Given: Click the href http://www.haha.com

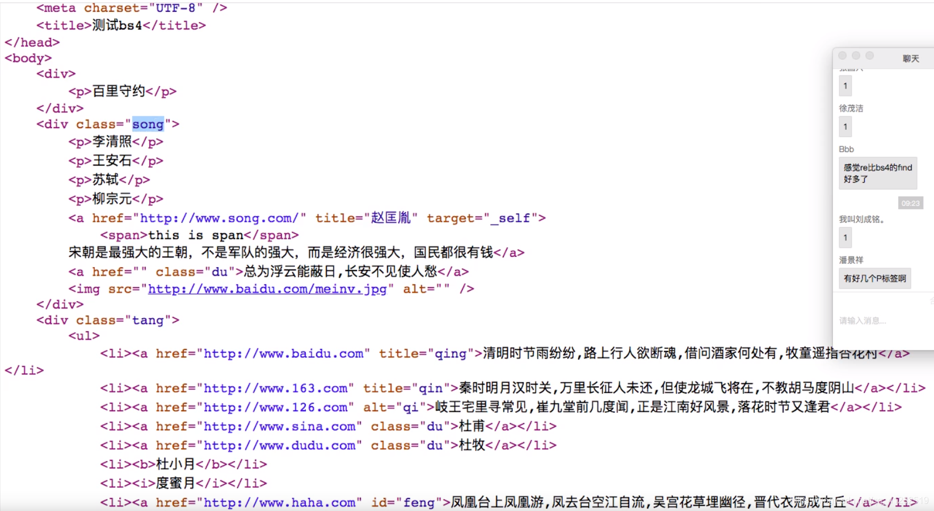Looking at the screenshot, I should pyautogui.click(x=279, y=503).
